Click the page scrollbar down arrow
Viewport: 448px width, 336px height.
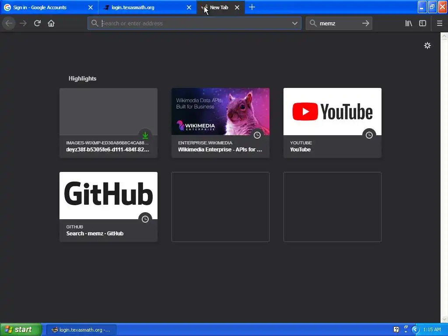pos(444,319)
